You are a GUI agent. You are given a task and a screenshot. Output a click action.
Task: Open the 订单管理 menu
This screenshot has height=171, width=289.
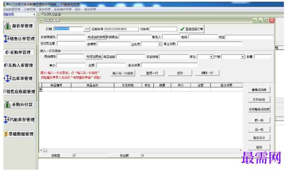[29, 9]
